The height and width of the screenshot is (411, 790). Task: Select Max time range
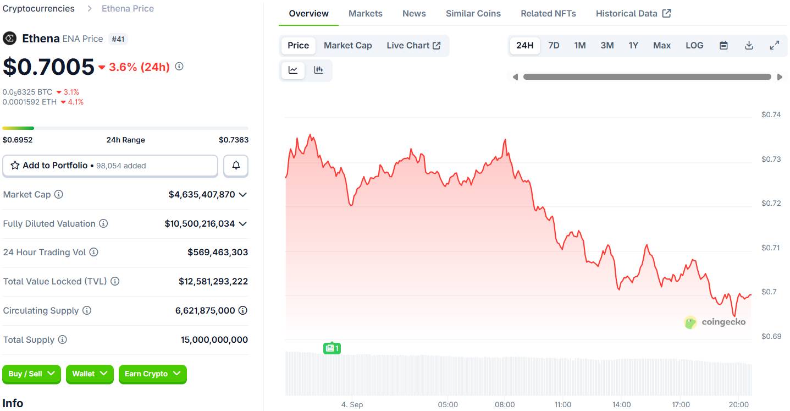(662, 46)
